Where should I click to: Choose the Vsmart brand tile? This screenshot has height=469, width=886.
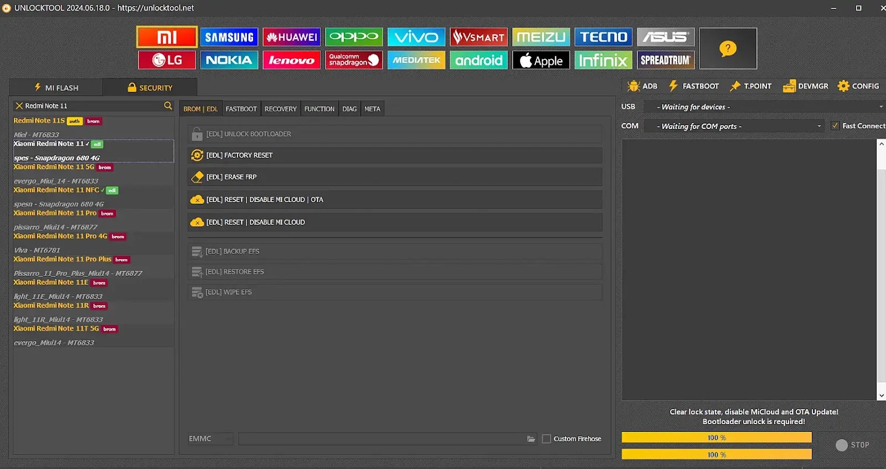click(x=479, y=37)
